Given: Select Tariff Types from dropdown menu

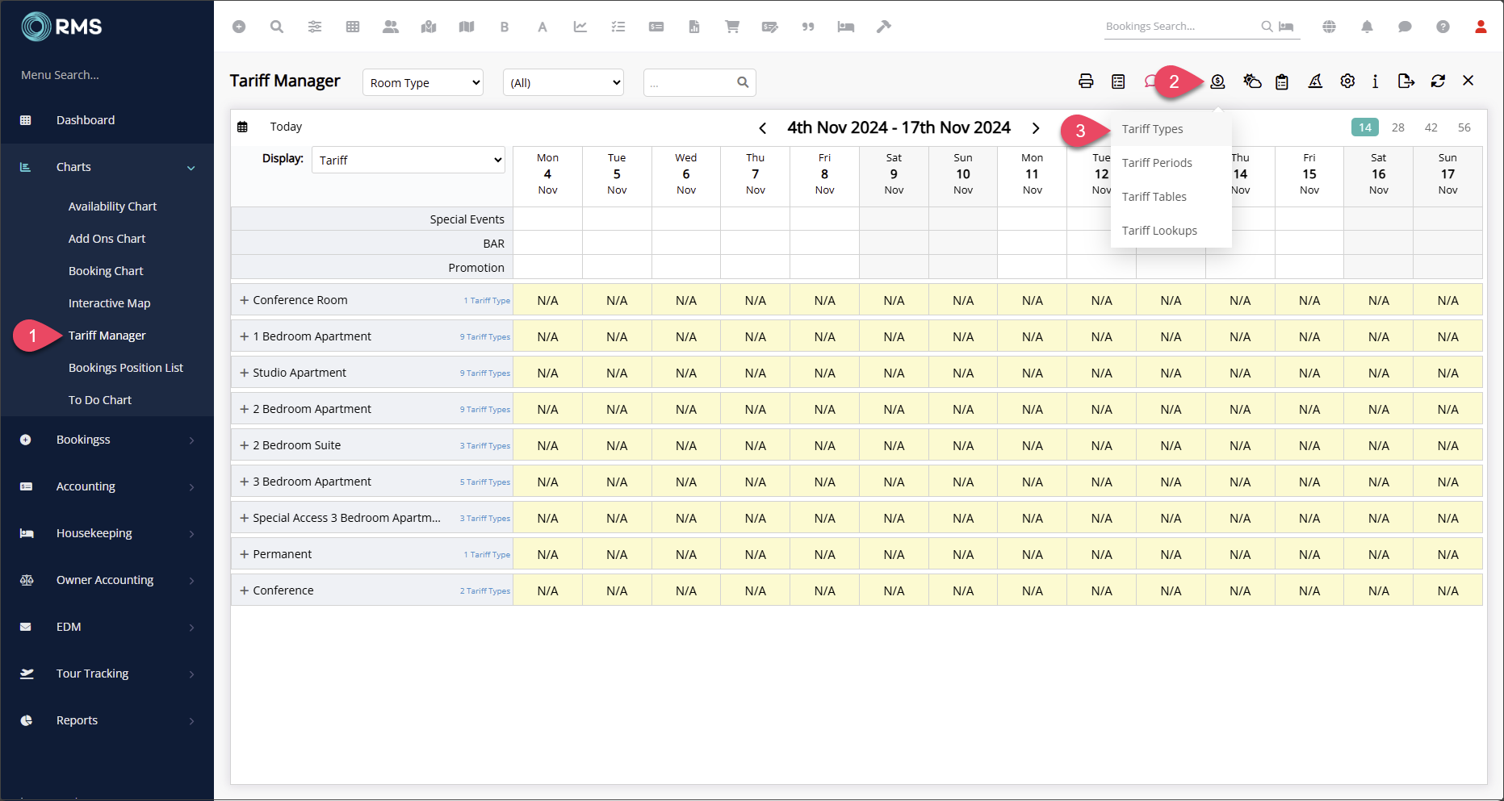Looking at the screenshot, I should tap(1152, 129).
